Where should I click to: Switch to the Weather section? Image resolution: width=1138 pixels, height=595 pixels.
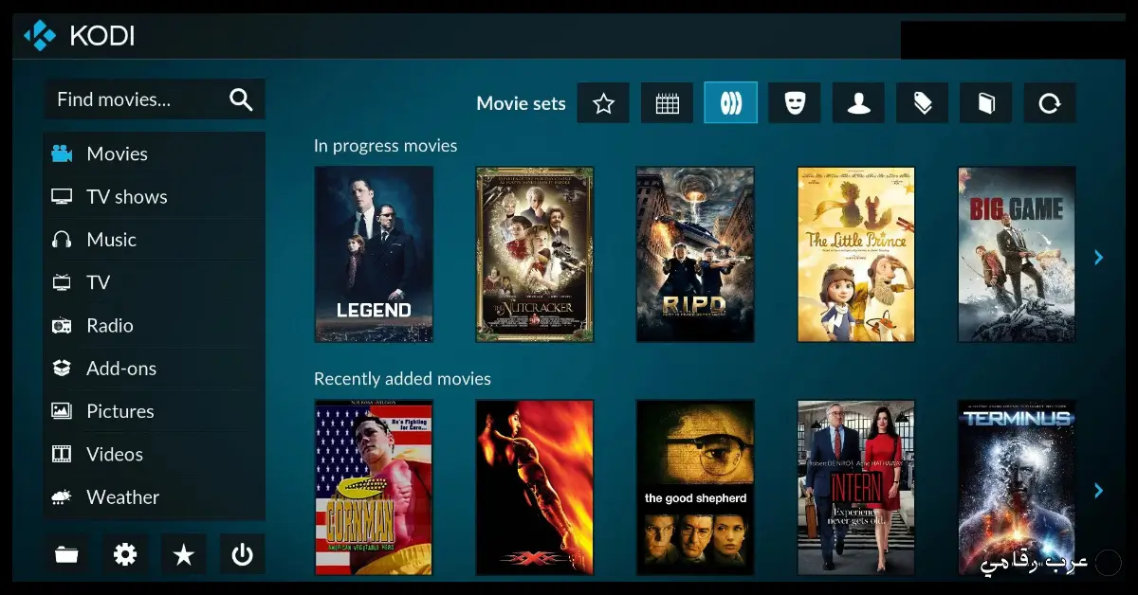122,496
